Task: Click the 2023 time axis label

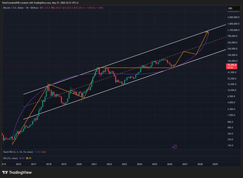Action: click(x=124, y=164)
